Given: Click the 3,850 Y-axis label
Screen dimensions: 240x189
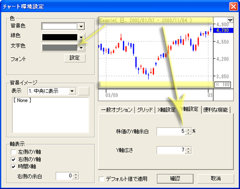Looking at the screenshot, I should (223, 76).
